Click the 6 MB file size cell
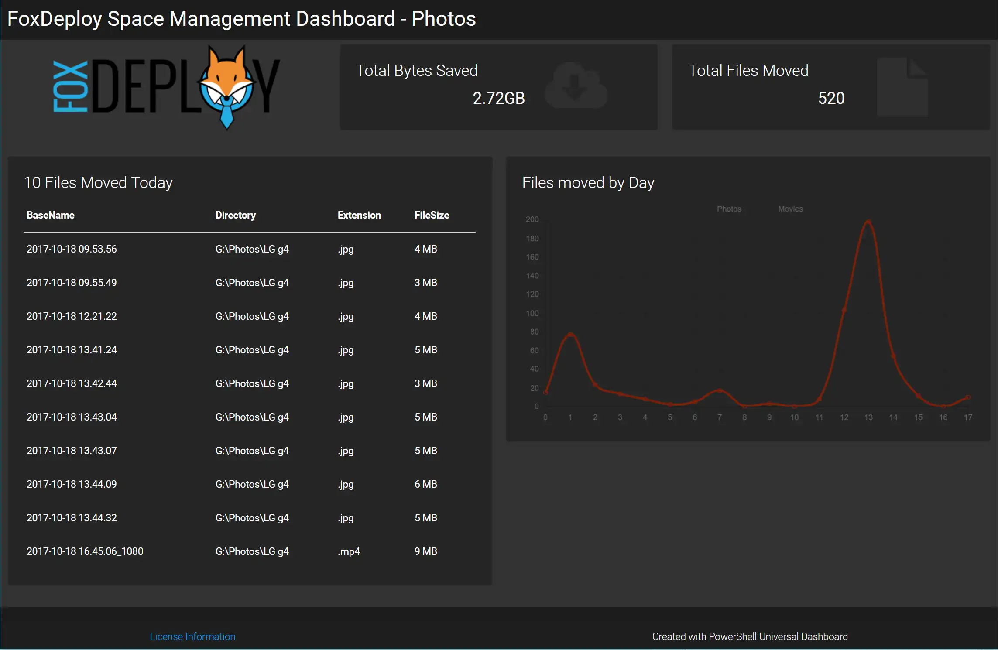 (426, 484)
